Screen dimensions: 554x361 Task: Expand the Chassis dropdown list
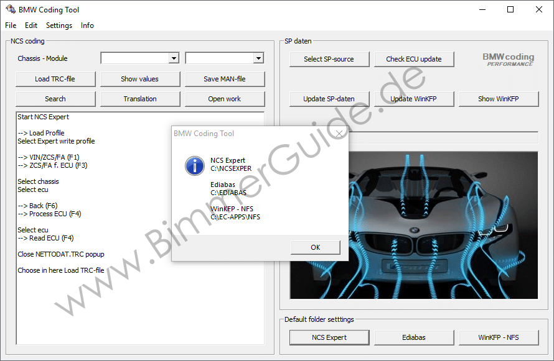click(x=174, y=58)
